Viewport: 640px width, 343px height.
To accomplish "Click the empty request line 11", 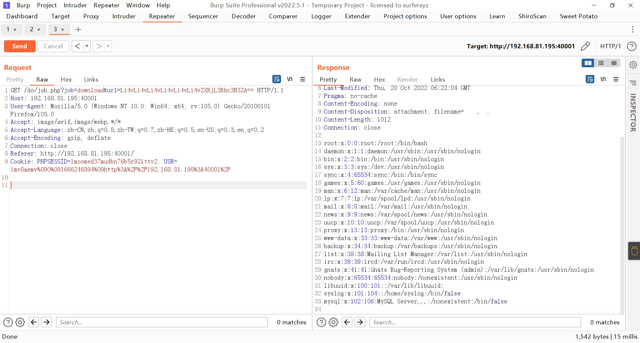I will click(x=158, y=185).
